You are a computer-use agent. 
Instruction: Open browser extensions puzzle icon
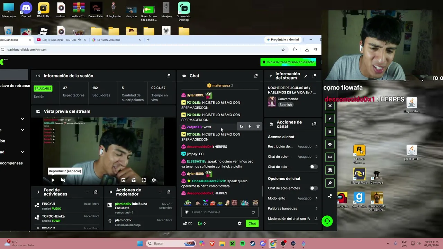coord(295,49)
